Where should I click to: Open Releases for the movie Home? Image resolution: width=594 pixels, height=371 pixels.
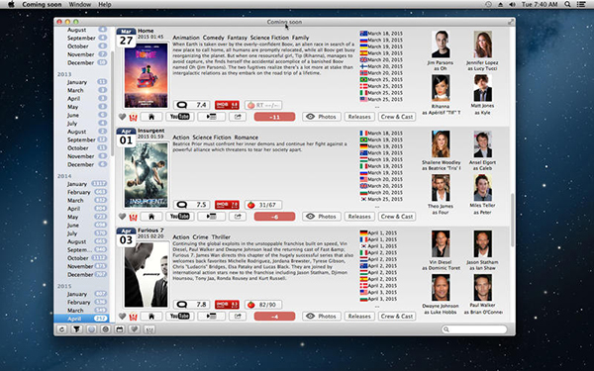point(359,117)
